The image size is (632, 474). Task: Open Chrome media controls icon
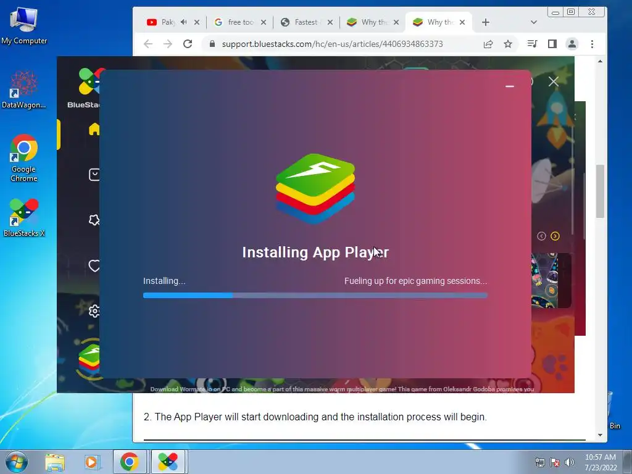532,44
